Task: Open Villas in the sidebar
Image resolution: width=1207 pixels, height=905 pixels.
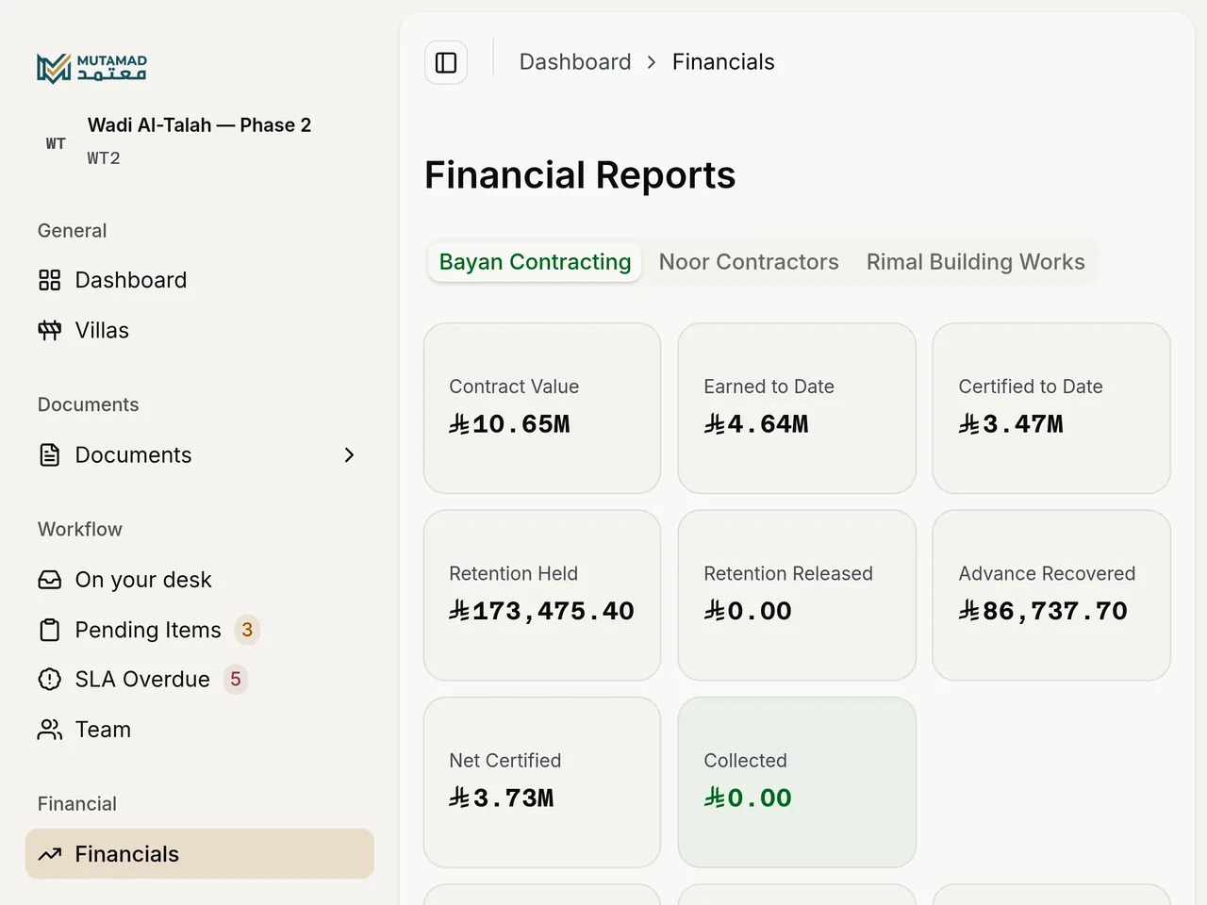Action: click(200, 330)
